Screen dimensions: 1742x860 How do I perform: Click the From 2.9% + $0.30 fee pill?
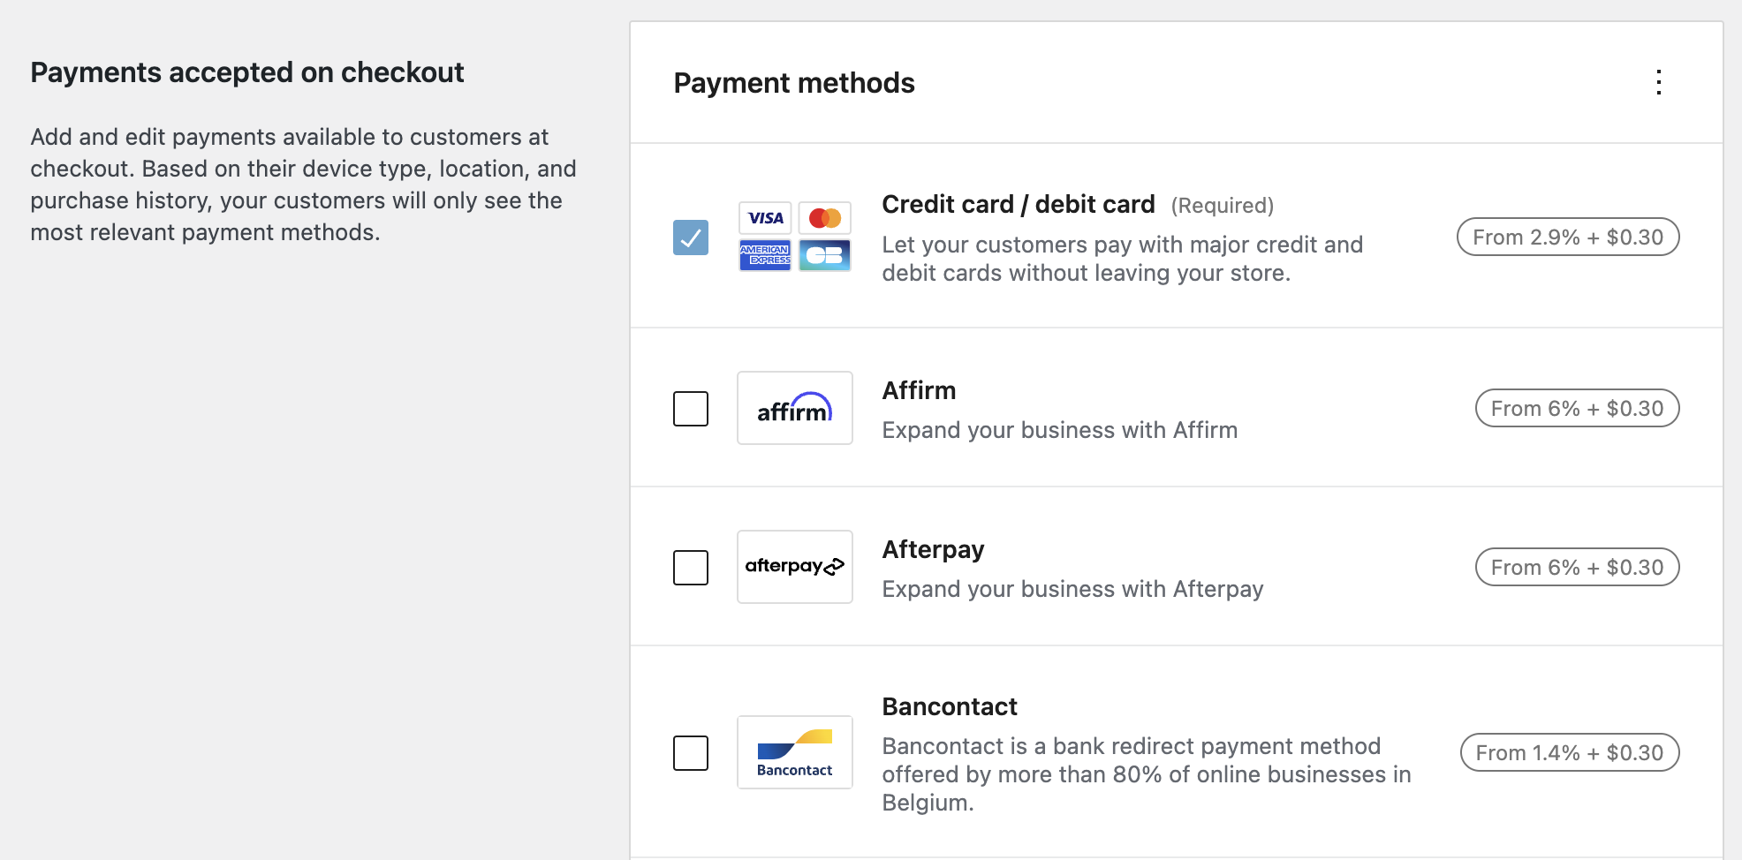[1568, 237]
